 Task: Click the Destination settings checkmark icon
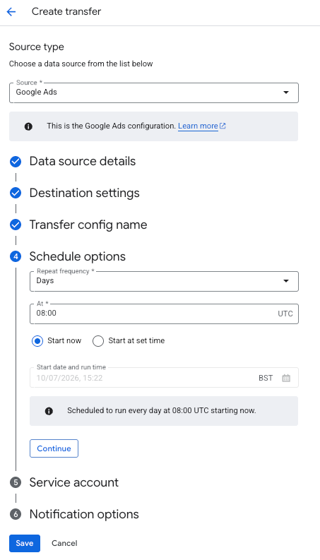click(16, 193)
